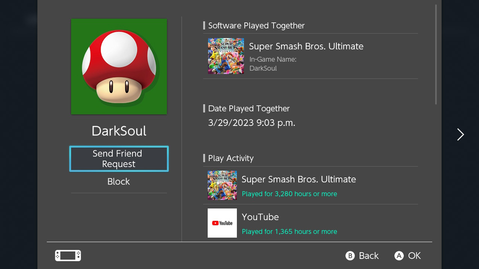Click the YouTube play activity title

[x=260, y=217]
